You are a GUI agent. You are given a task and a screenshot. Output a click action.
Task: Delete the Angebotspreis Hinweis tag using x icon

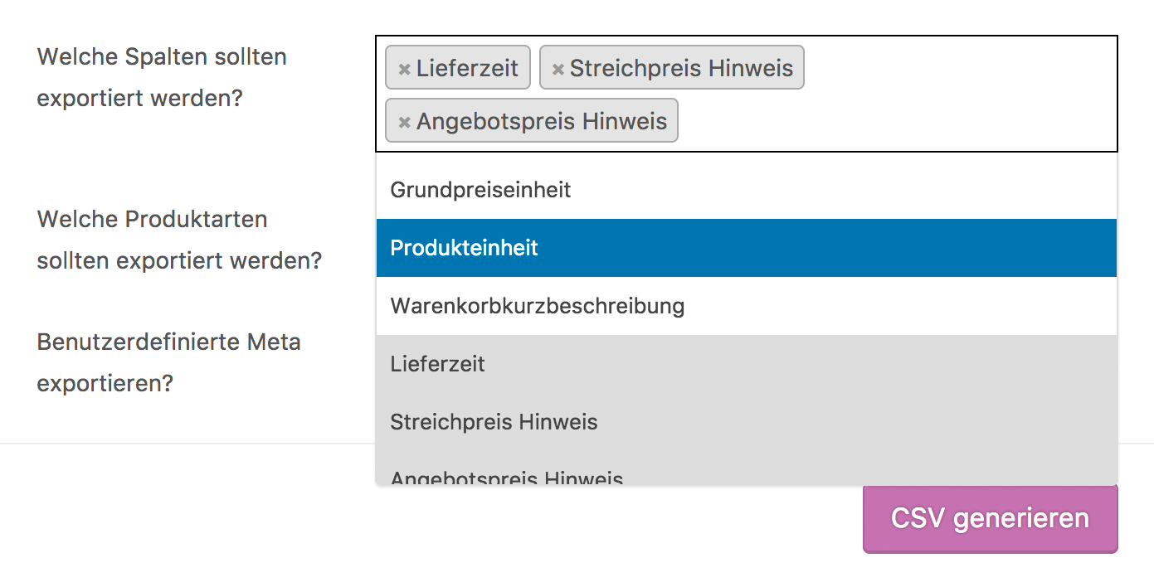[405, 123]
